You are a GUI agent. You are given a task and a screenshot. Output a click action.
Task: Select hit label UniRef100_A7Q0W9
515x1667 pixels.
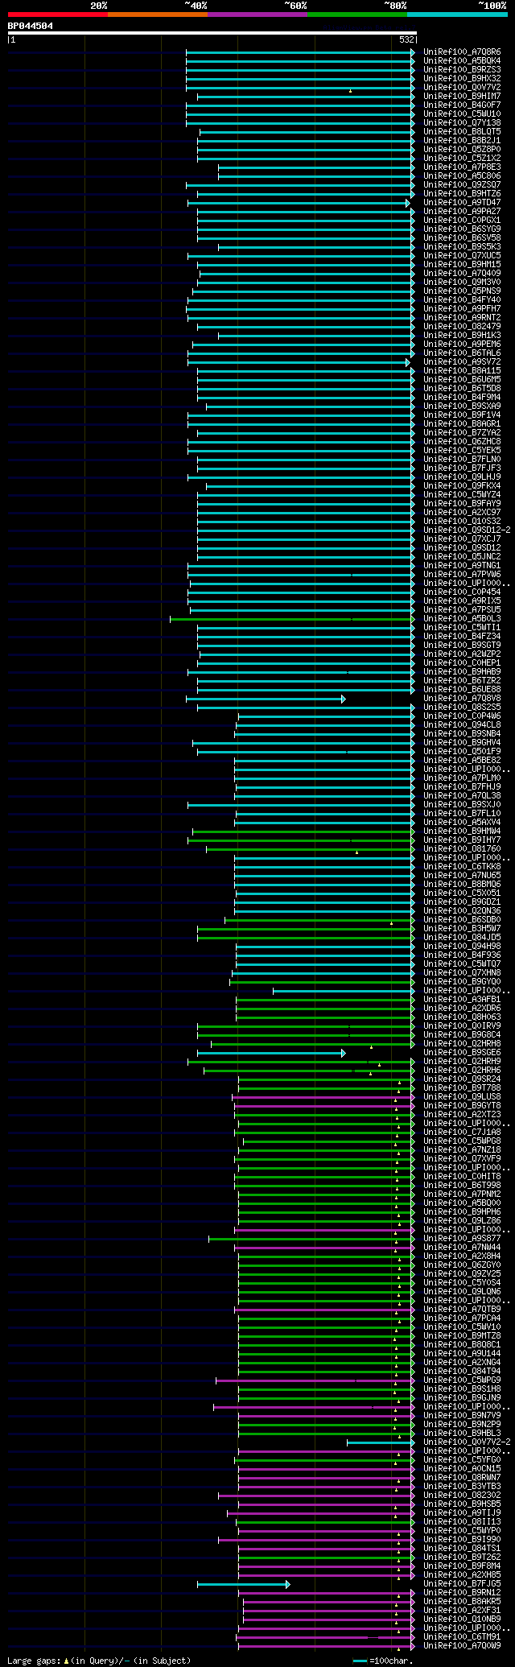[462, 1645]
